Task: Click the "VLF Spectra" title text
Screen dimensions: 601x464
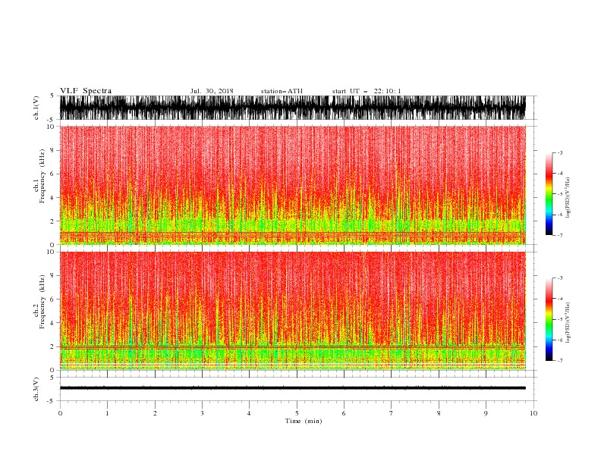Action: pos(86,91)
